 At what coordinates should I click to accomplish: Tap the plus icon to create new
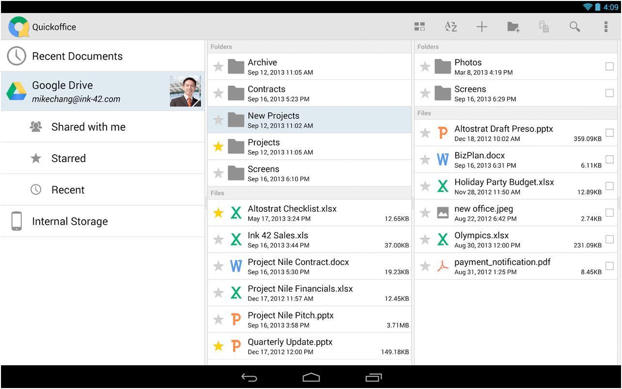[x=482, y=27]
